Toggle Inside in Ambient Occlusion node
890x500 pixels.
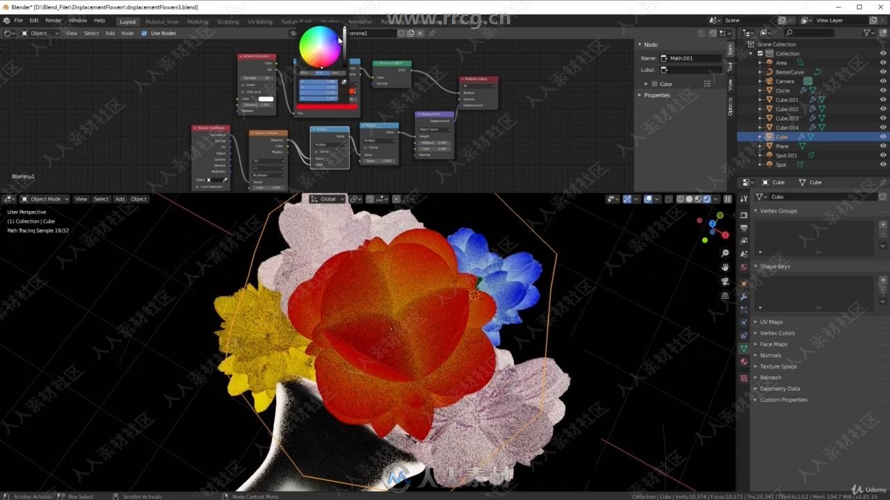[x=243, y=85]
